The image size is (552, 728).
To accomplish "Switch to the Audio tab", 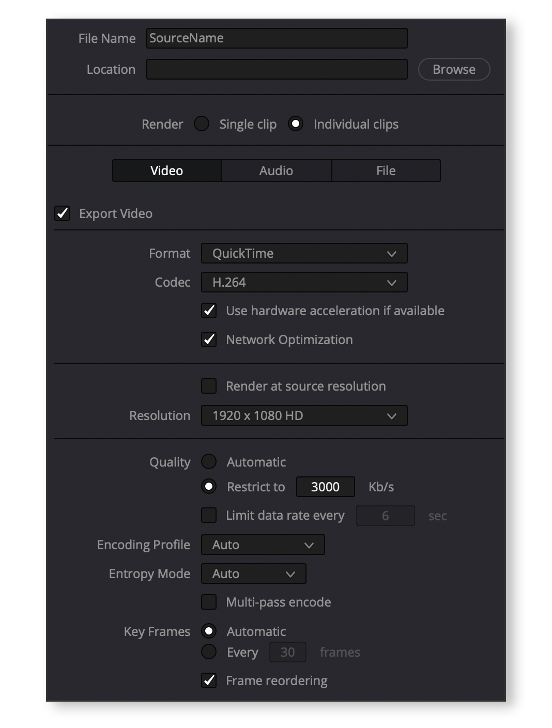I will point(276,171).
